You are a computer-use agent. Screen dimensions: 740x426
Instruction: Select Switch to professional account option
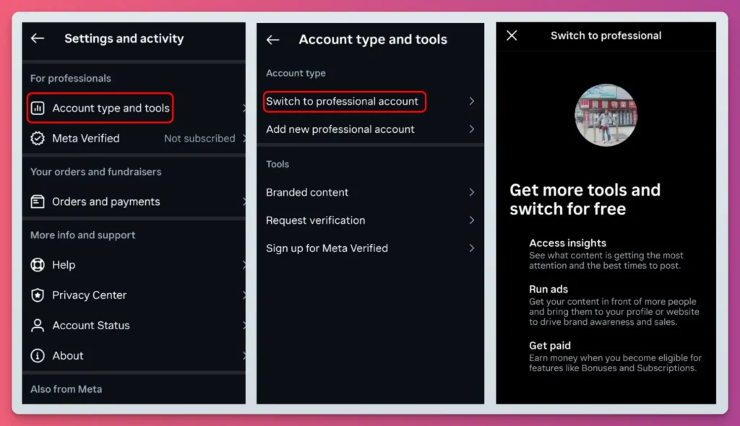coord(343,102)
